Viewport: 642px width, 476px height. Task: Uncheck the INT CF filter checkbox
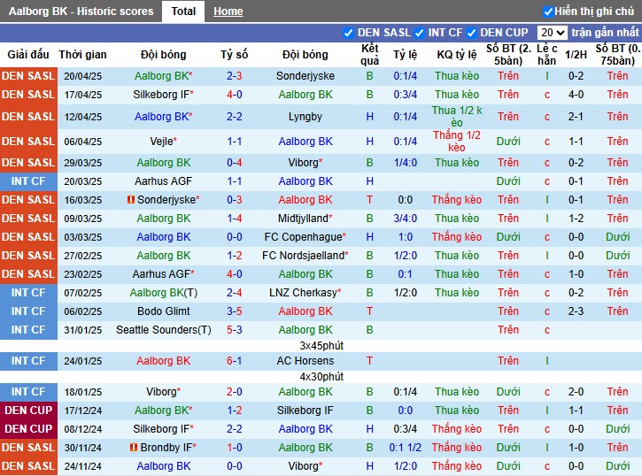click(419, 33)
